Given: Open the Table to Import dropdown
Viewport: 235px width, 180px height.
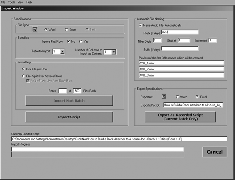Looking at the screenshot, I should click(62, 51).
